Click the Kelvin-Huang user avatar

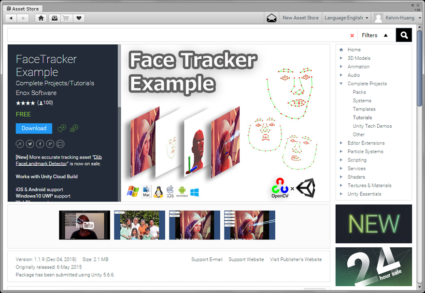[x=378, y=18]
